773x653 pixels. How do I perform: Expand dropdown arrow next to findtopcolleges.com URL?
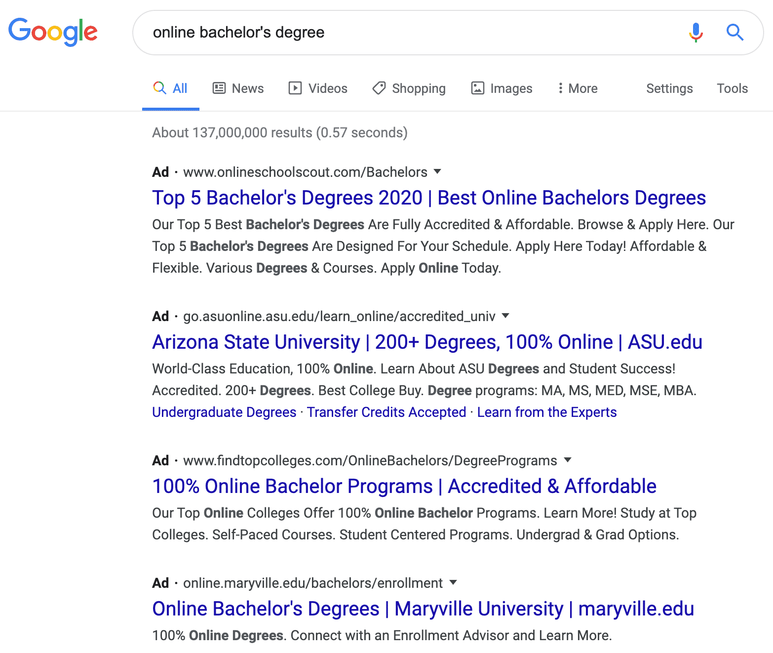(x=568, y=460)
